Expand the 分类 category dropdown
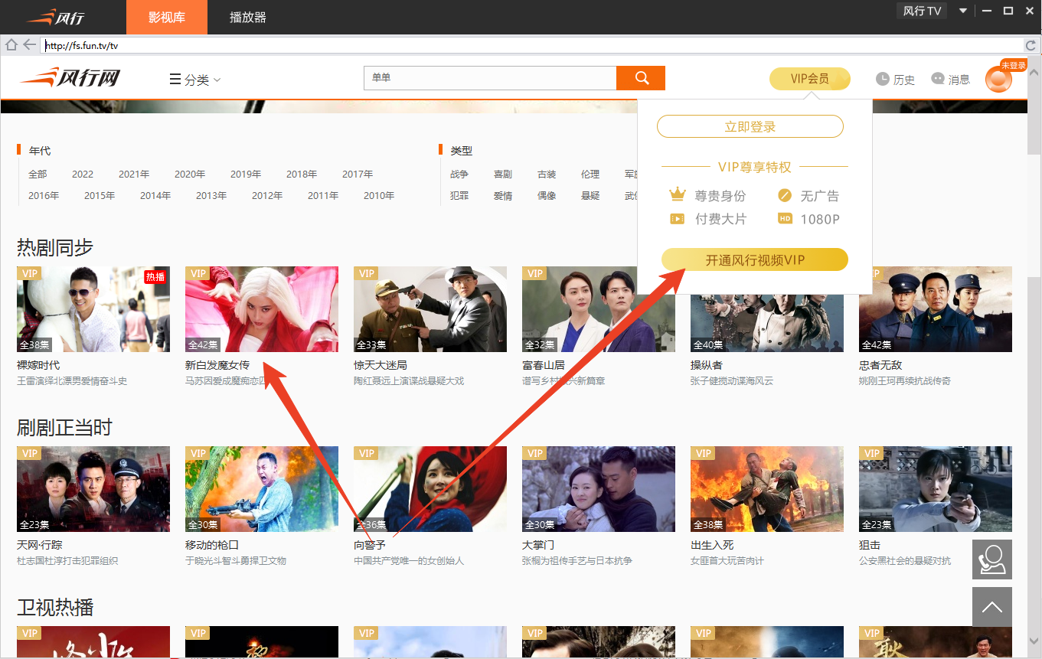 coord(195,80)
